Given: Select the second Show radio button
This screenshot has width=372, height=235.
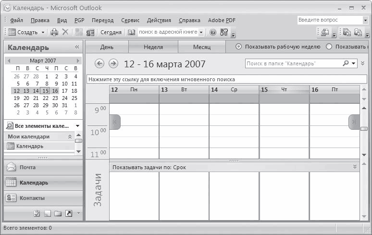Looking at the screenshot, I should [x=329, y=47].
